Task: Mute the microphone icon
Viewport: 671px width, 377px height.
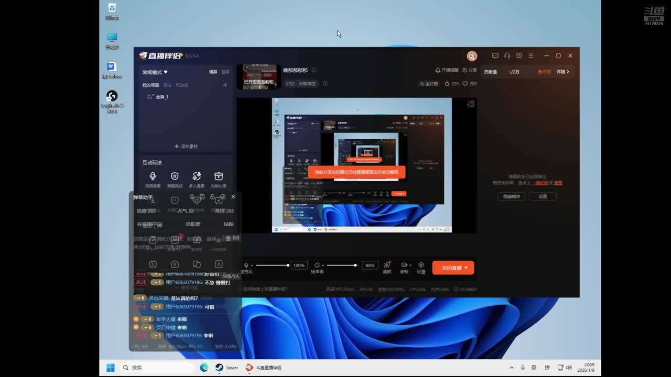Action: 246,265
